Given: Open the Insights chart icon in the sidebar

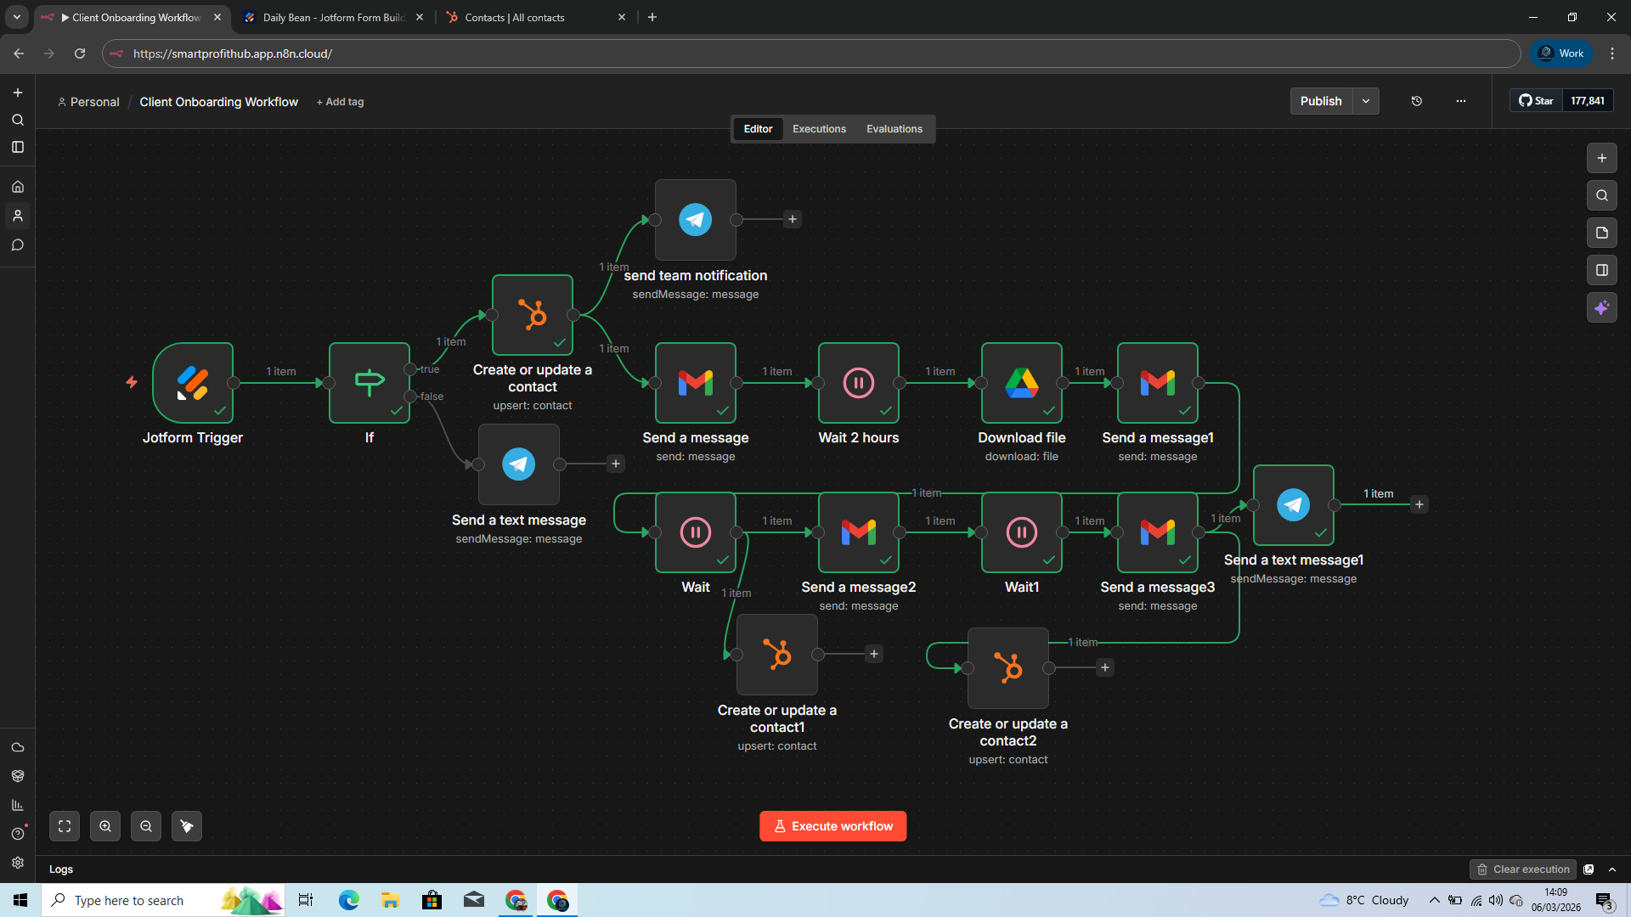Looking at the screenshot, I should coord(18,804).
